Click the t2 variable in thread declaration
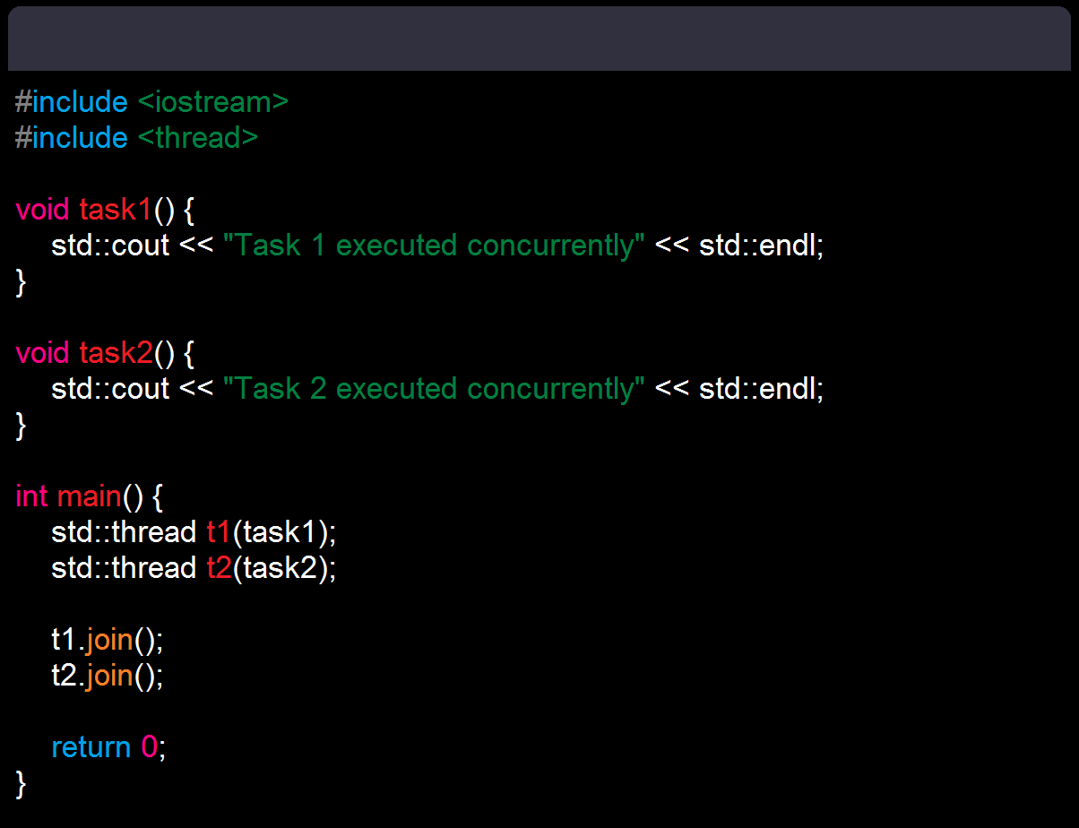The image size is (1079, 828). tap(219, 568)
